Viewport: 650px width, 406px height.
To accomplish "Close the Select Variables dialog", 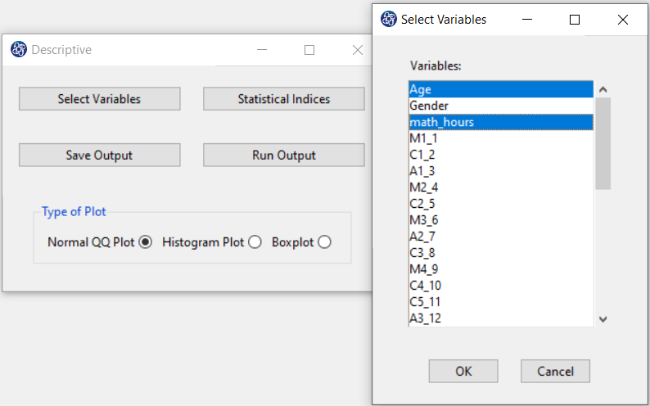I will pyautogui.click(x=623, y=20).
